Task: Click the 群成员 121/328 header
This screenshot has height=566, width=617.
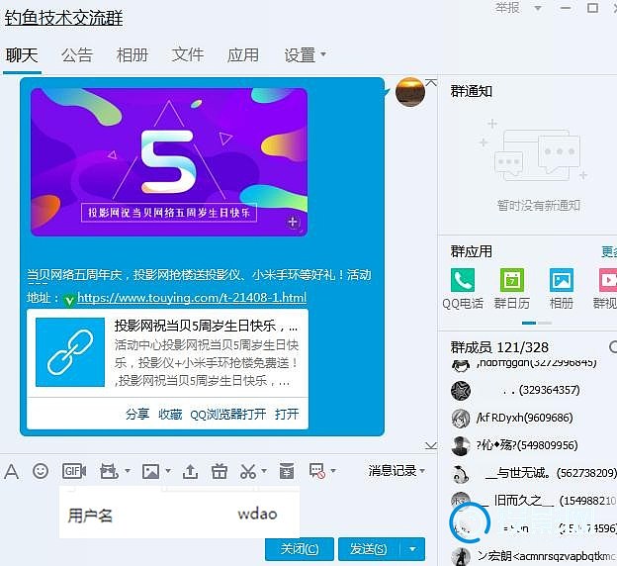Action: coord(499,347)
